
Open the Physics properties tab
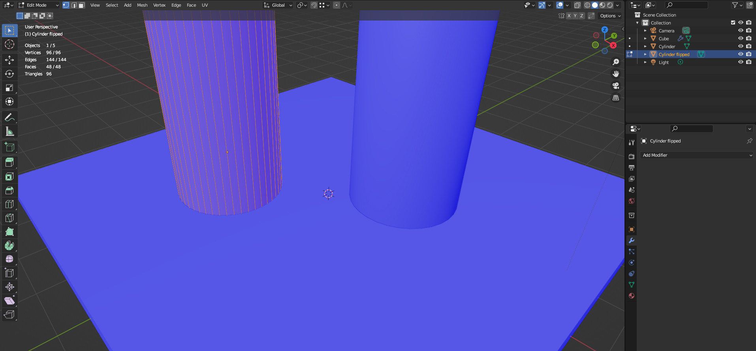[x=631, y=263]
